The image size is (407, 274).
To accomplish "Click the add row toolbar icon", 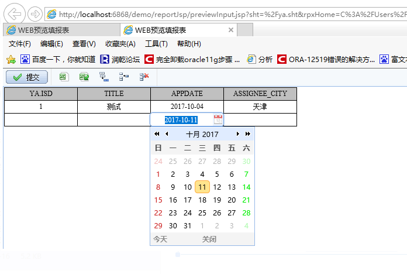I will point(104,77).
